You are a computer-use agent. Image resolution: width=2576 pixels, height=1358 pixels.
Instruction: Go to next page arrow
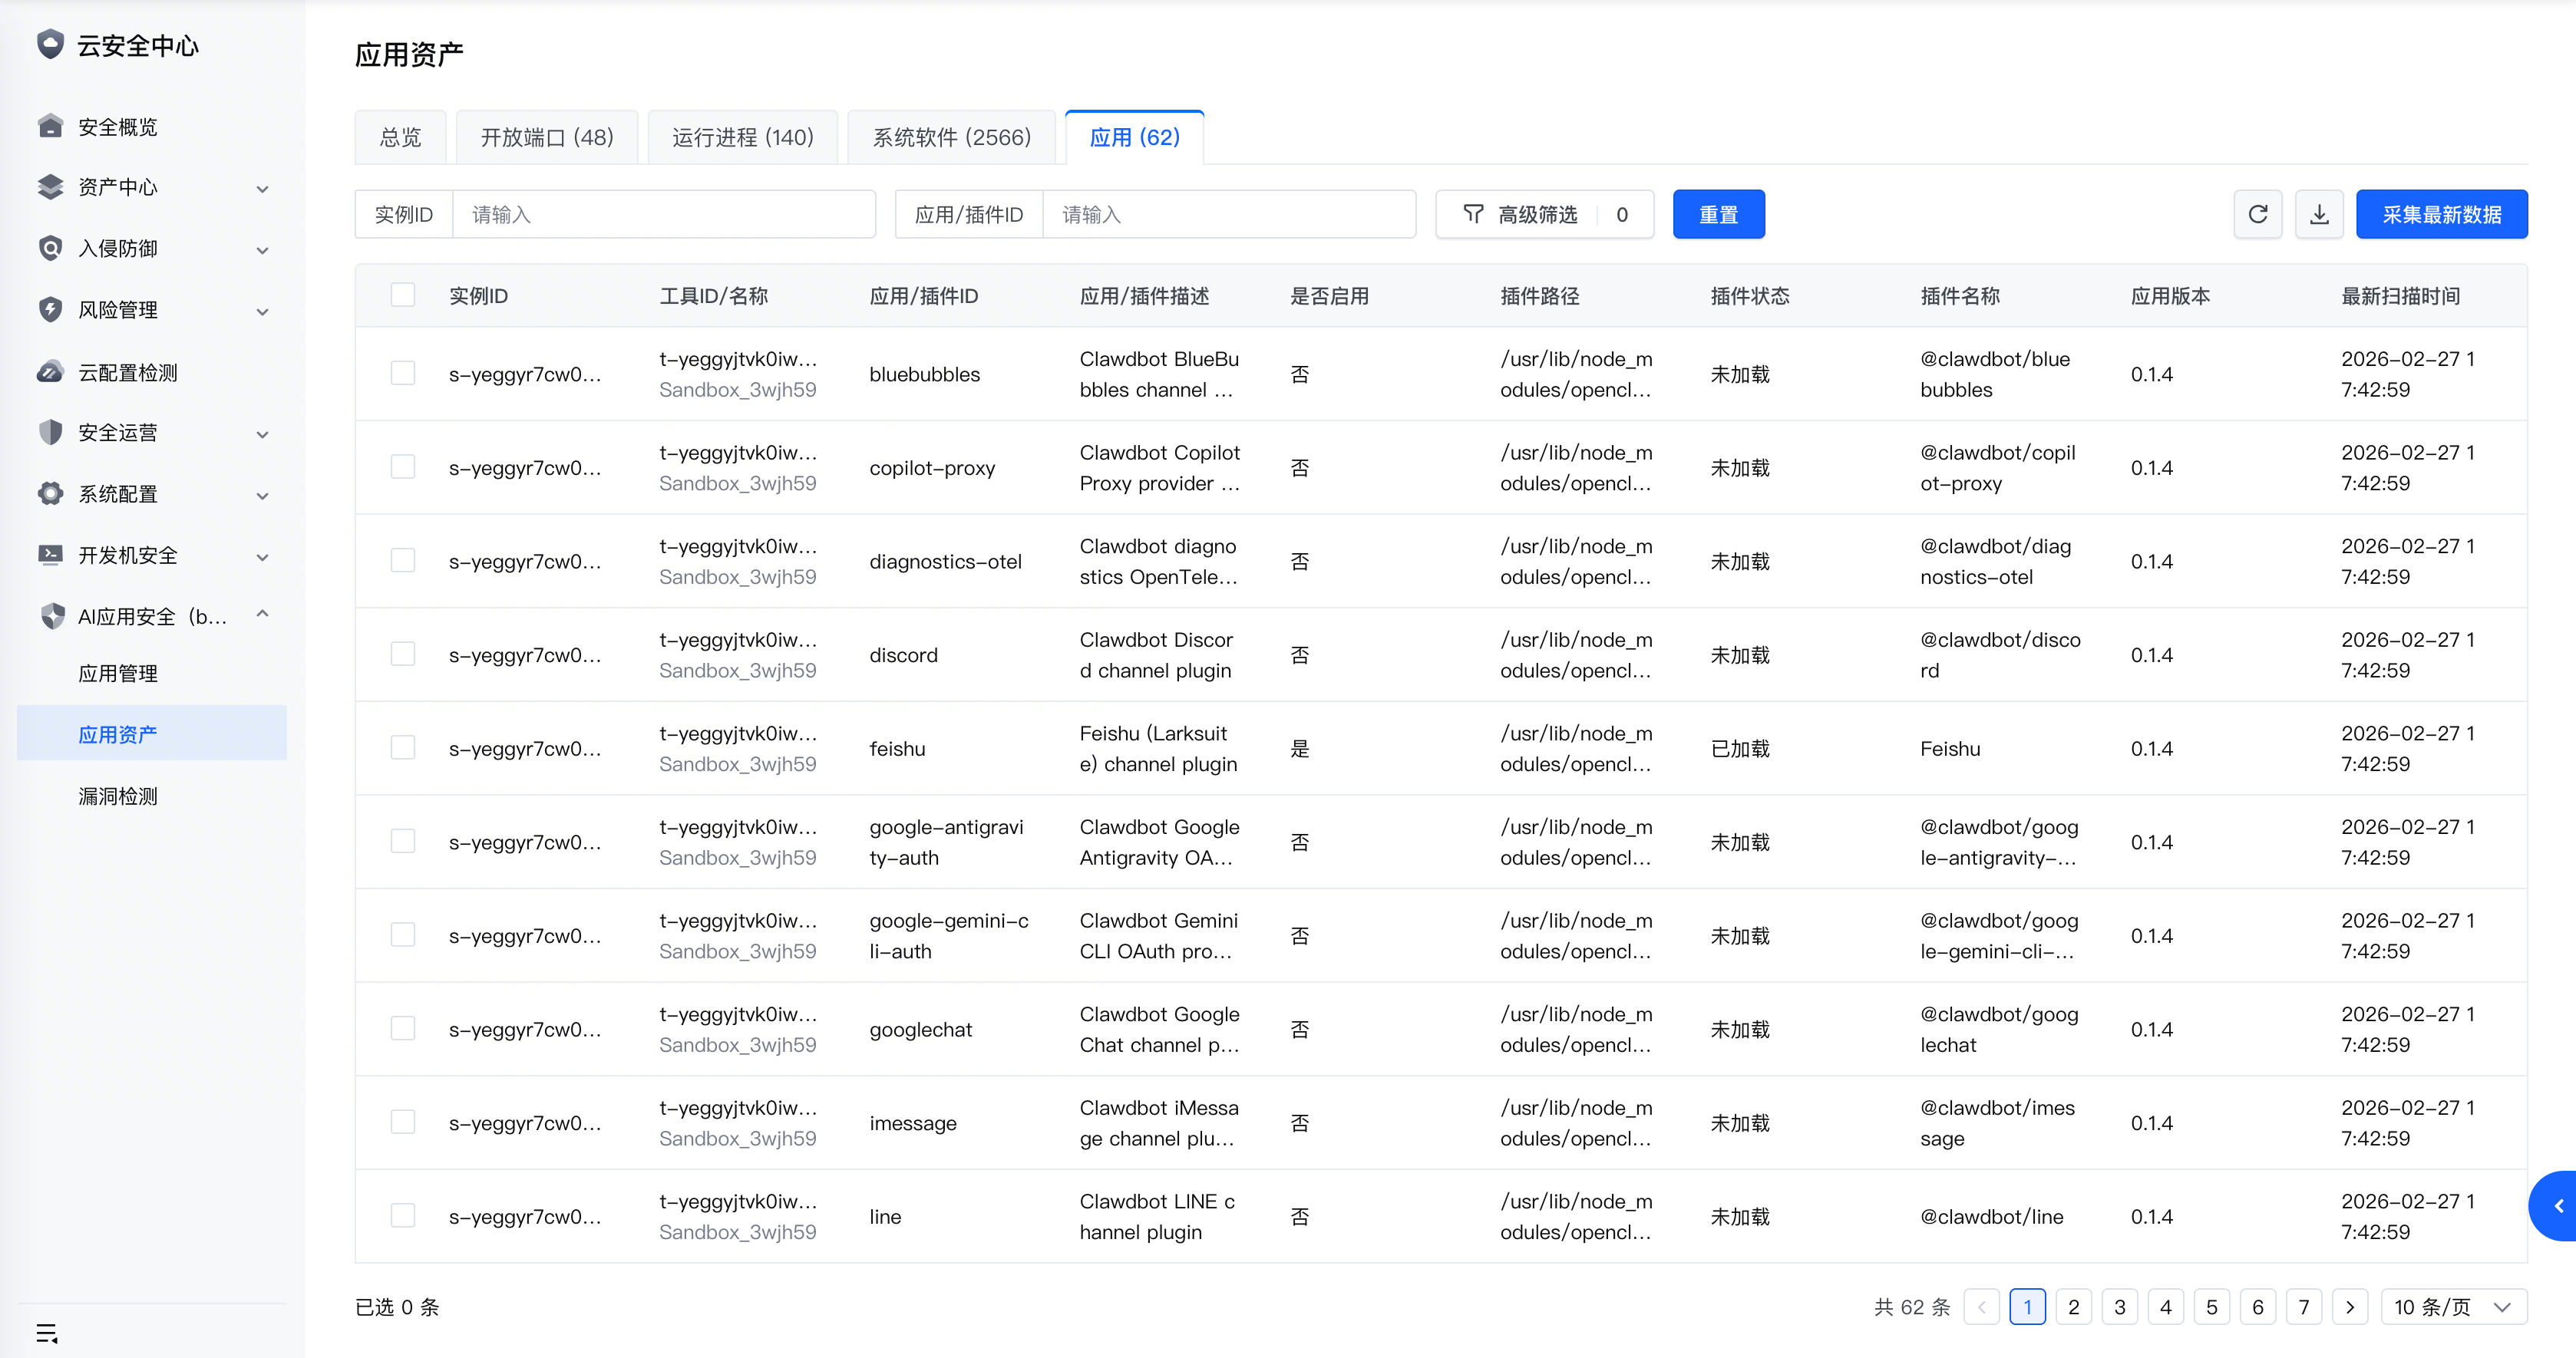2349,1307
